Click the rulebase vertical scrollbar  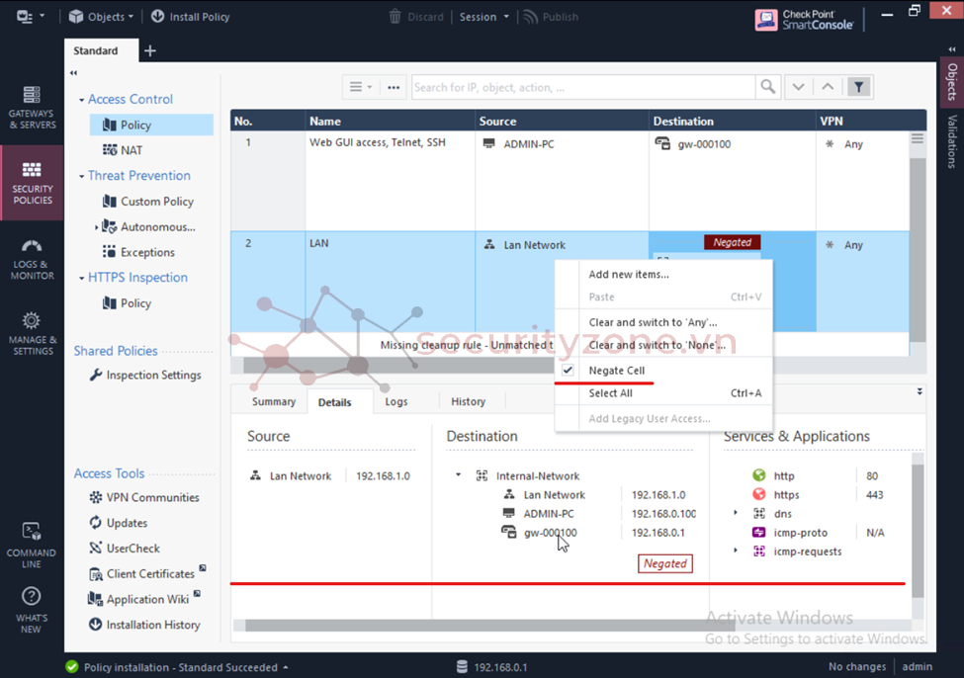[x=918, y=250]
